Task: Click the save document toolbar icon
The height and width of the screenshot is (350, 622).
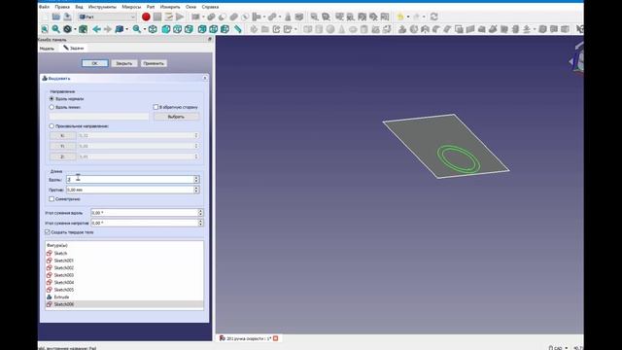Action: coord(67,17)
